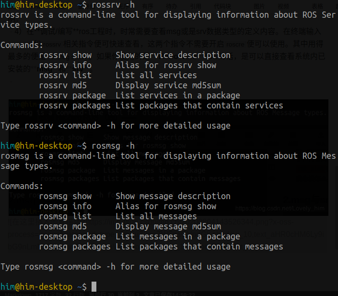Click 'vice types.' wrapped line
Viewport: 338px width, 296px height.
point(27,25)
